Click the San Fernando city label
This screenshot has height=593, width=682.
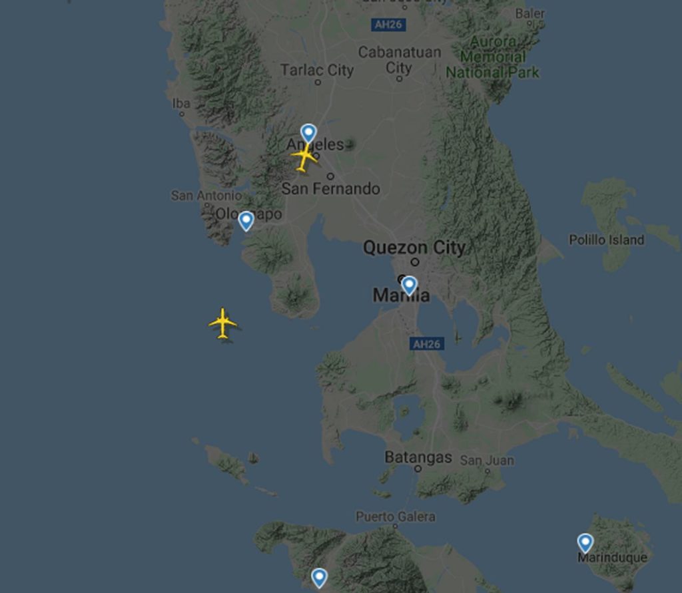330,189
